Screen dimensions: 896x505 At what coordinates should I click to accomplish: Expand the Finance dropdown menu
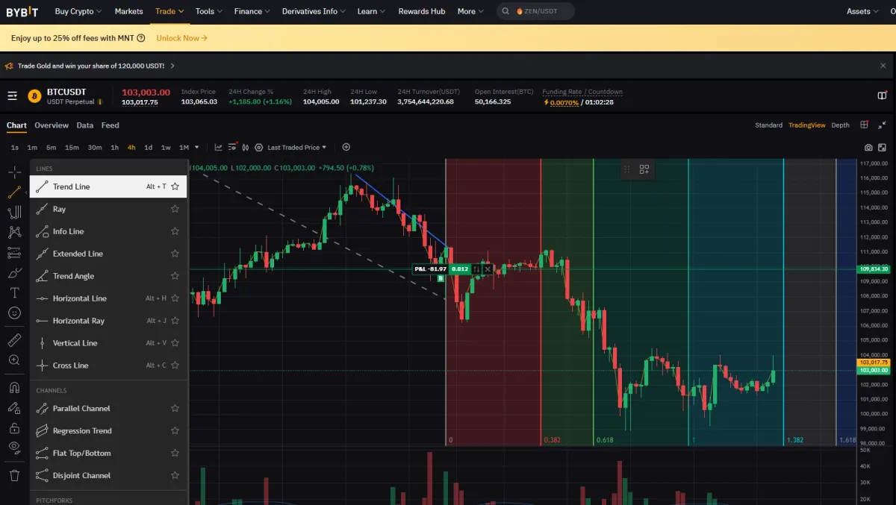point(252,11)
